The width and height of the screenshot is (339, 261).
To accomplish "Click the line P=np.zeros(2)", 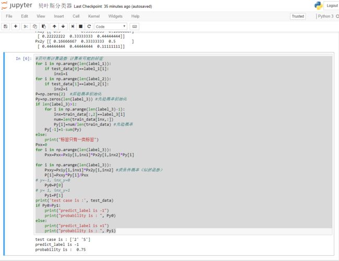I will (x=50, y=94).
